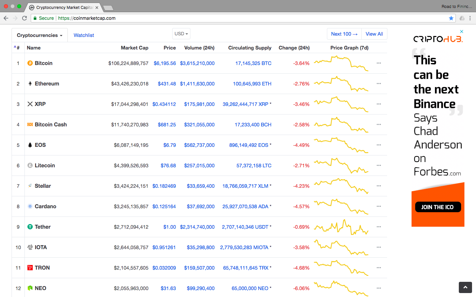Sort by Market Cap column header

click(x=135, y=48)
